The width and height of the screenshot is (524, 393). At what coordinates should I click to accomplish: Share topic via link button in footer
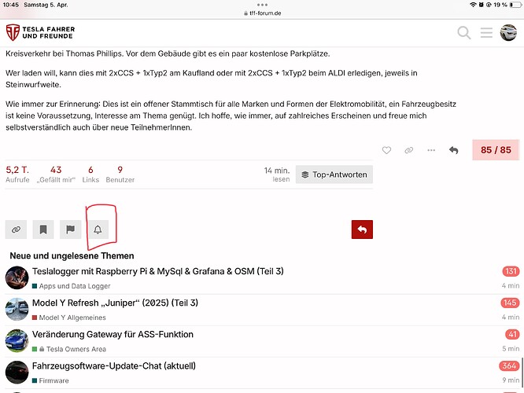click(x=16, y=230)
